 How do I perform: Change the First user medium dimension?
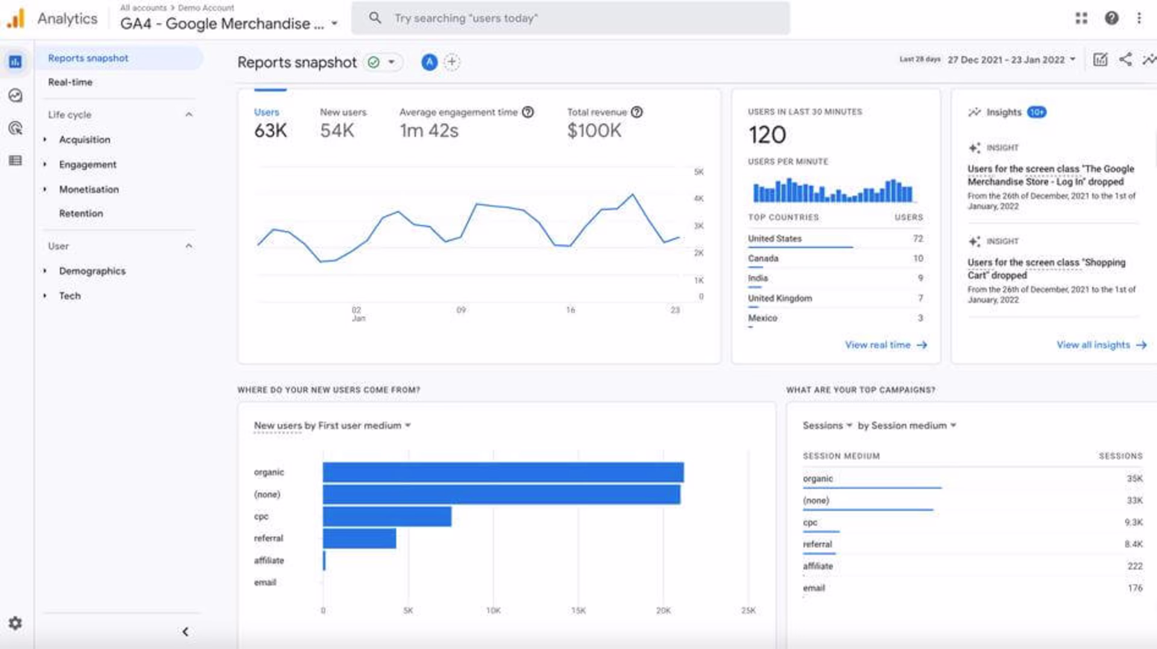coord(365,426)
